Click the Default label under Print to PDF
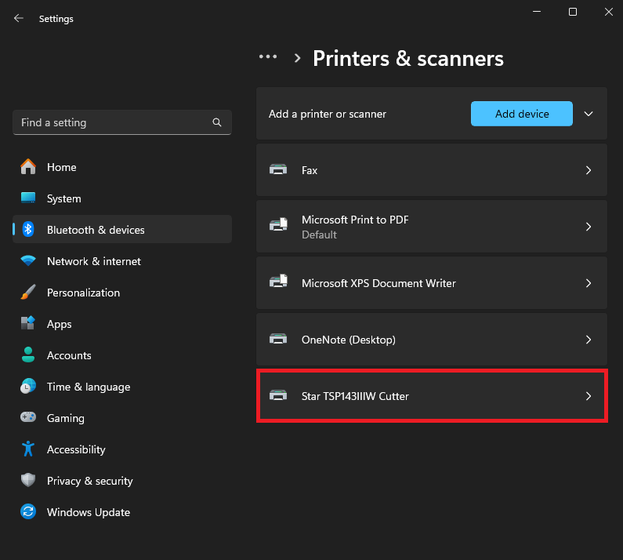623x560 pixels. pyautogui.click(x=319, y=235)
